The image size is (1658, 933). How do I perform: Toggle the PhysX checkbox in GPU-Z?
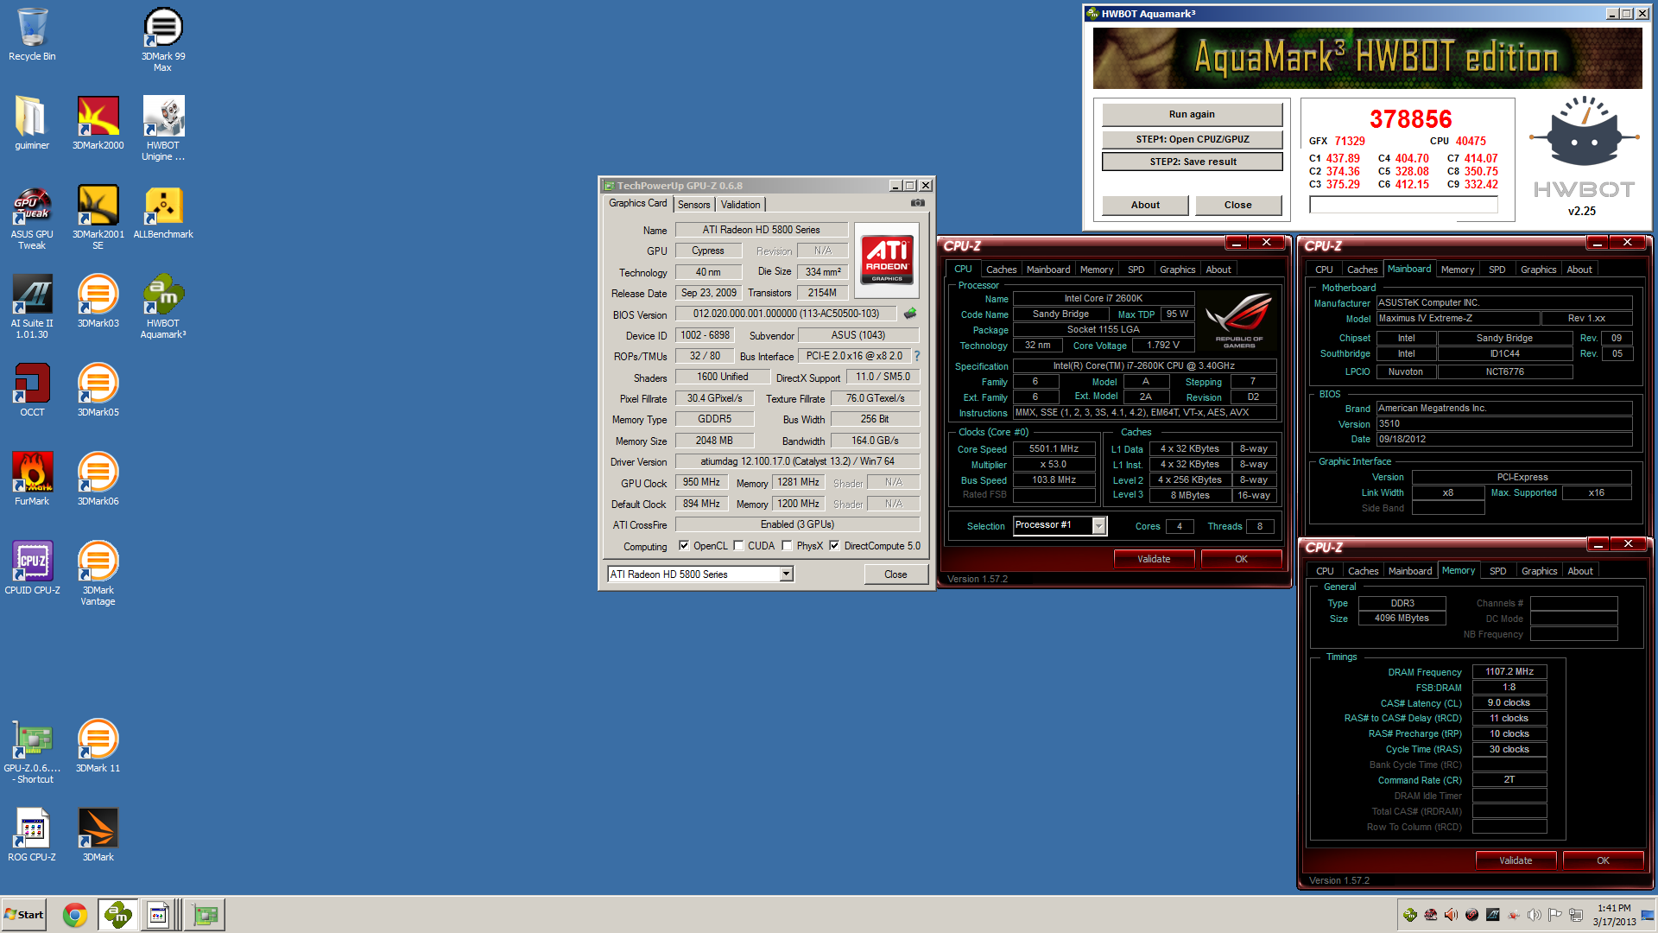tap(787, 546)
